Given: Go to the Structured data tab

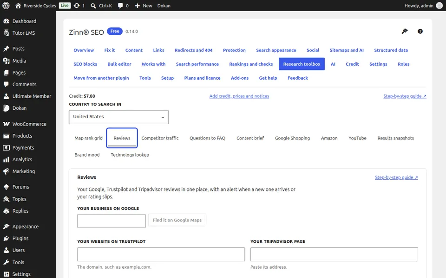Looking at the screenshot, I should tap(391, 50).
